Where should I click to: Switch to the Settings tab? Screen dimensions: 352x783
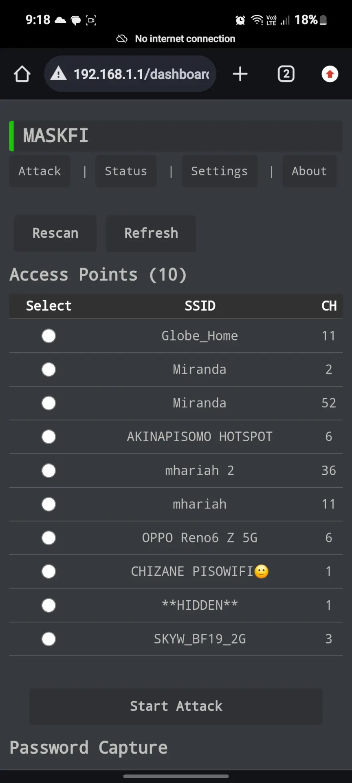219,171
